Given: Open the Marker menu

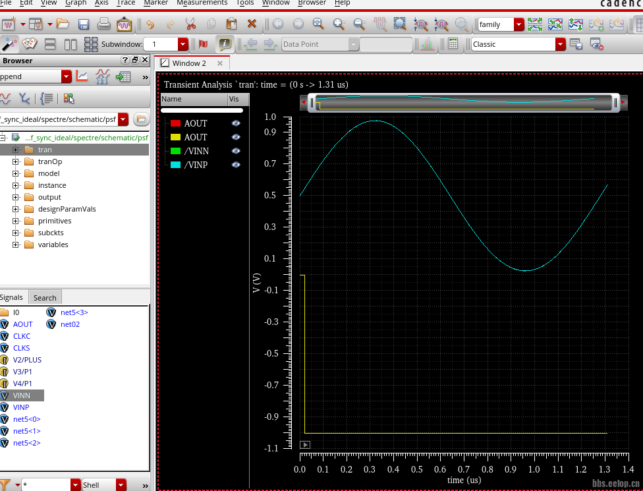Looking at the screenshot, I should (x=156, y=3).
